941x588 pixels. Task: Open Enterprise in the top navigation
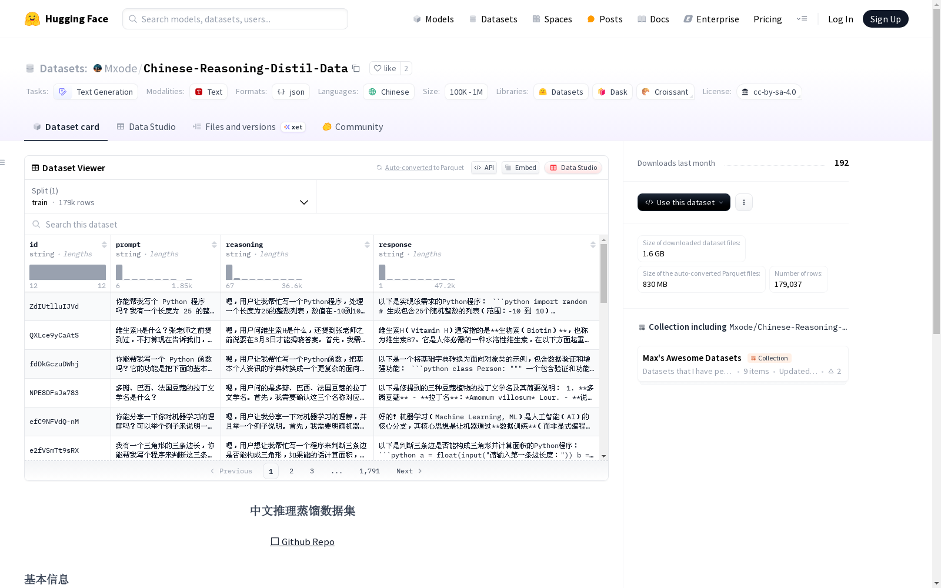coord(711,19)
